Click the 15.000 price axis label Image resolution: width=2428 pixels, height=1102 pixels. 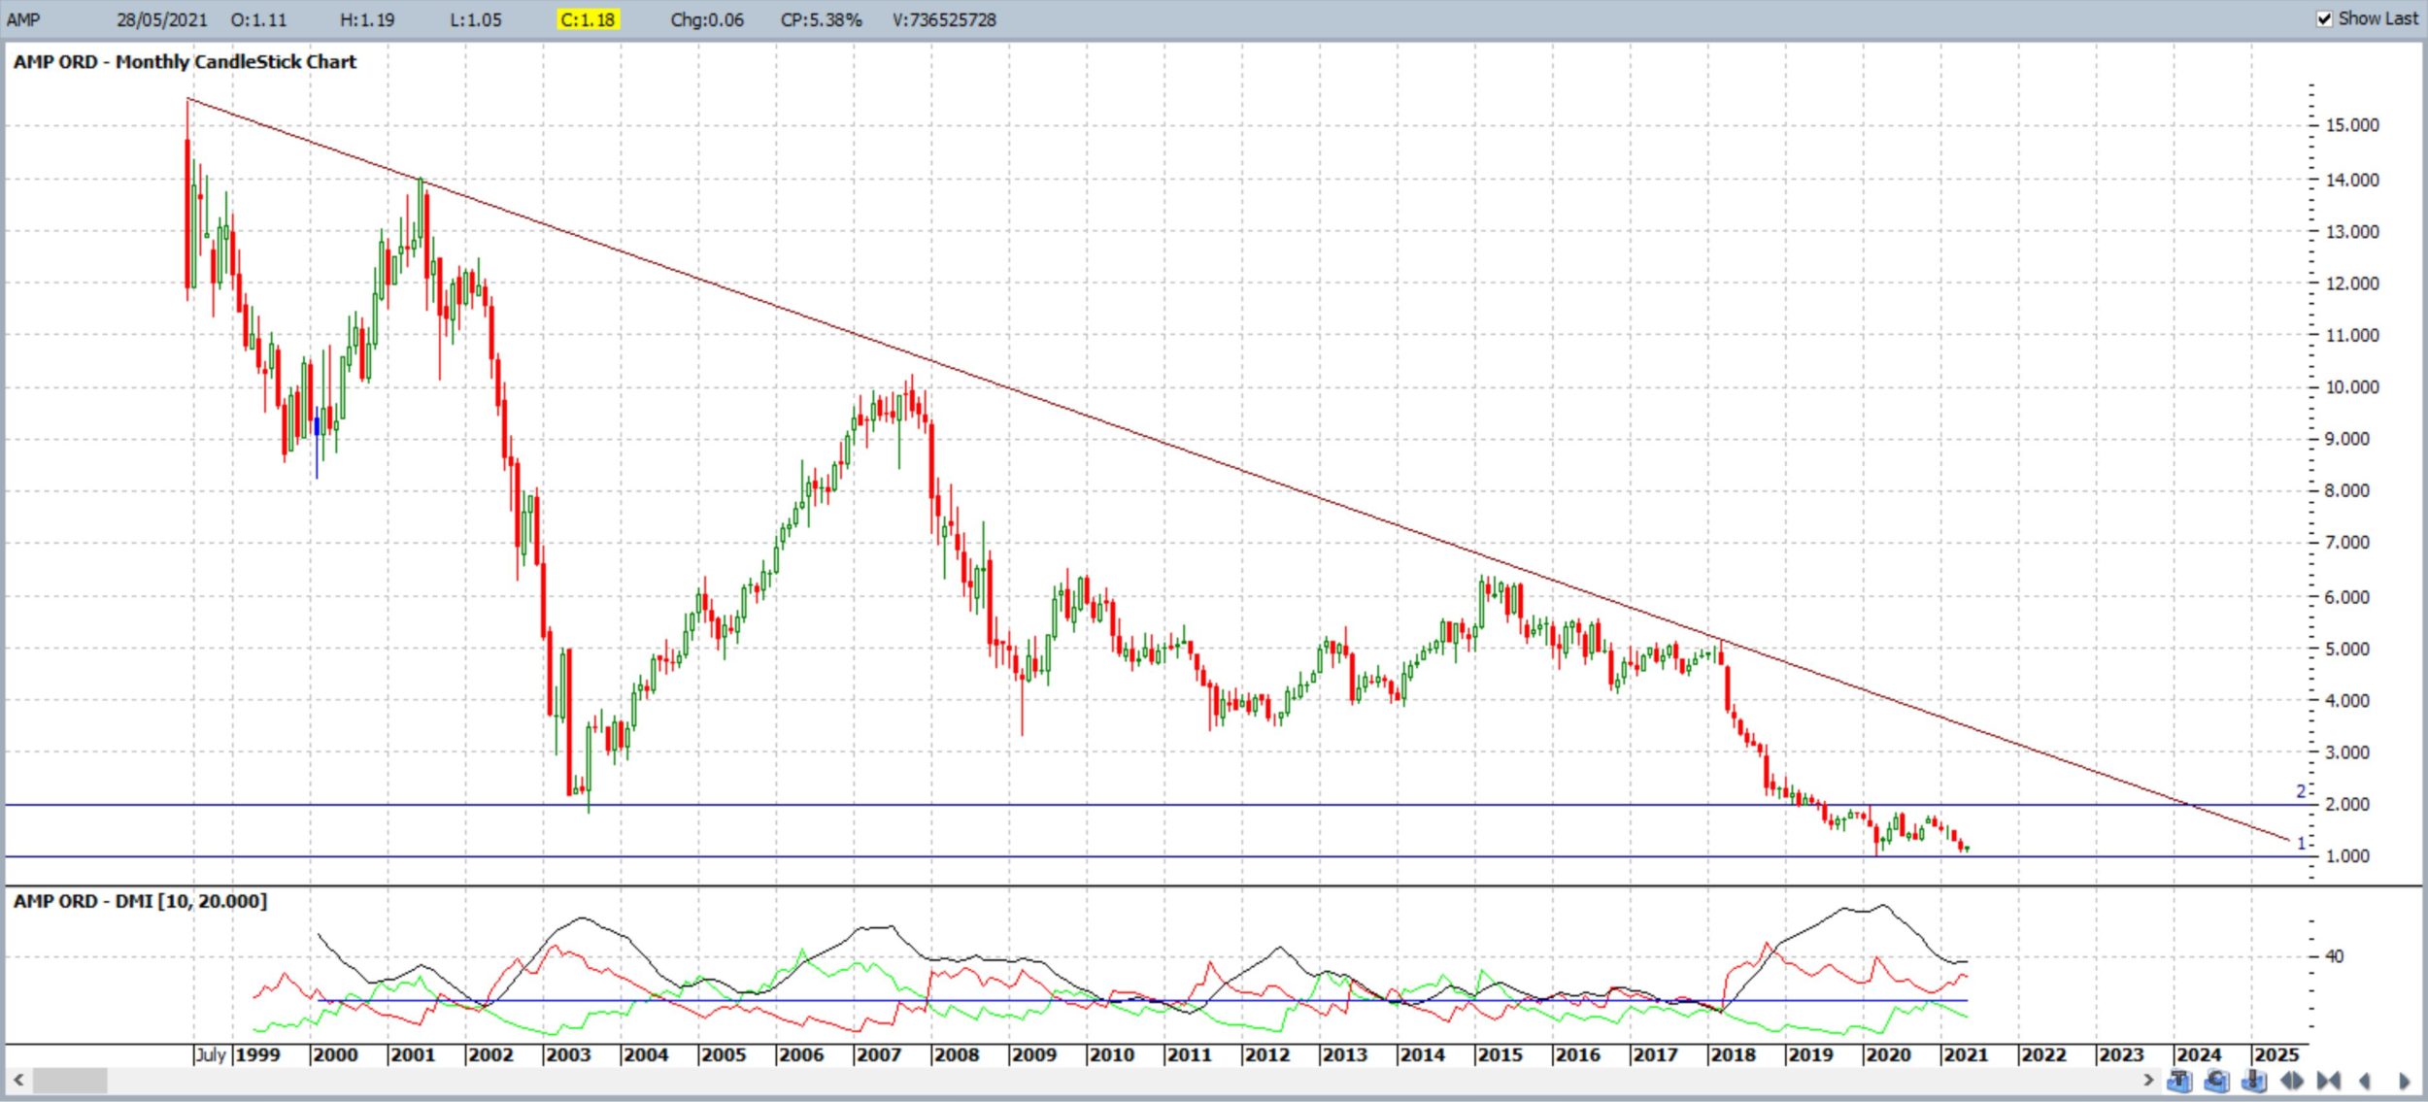point(2352,125)
